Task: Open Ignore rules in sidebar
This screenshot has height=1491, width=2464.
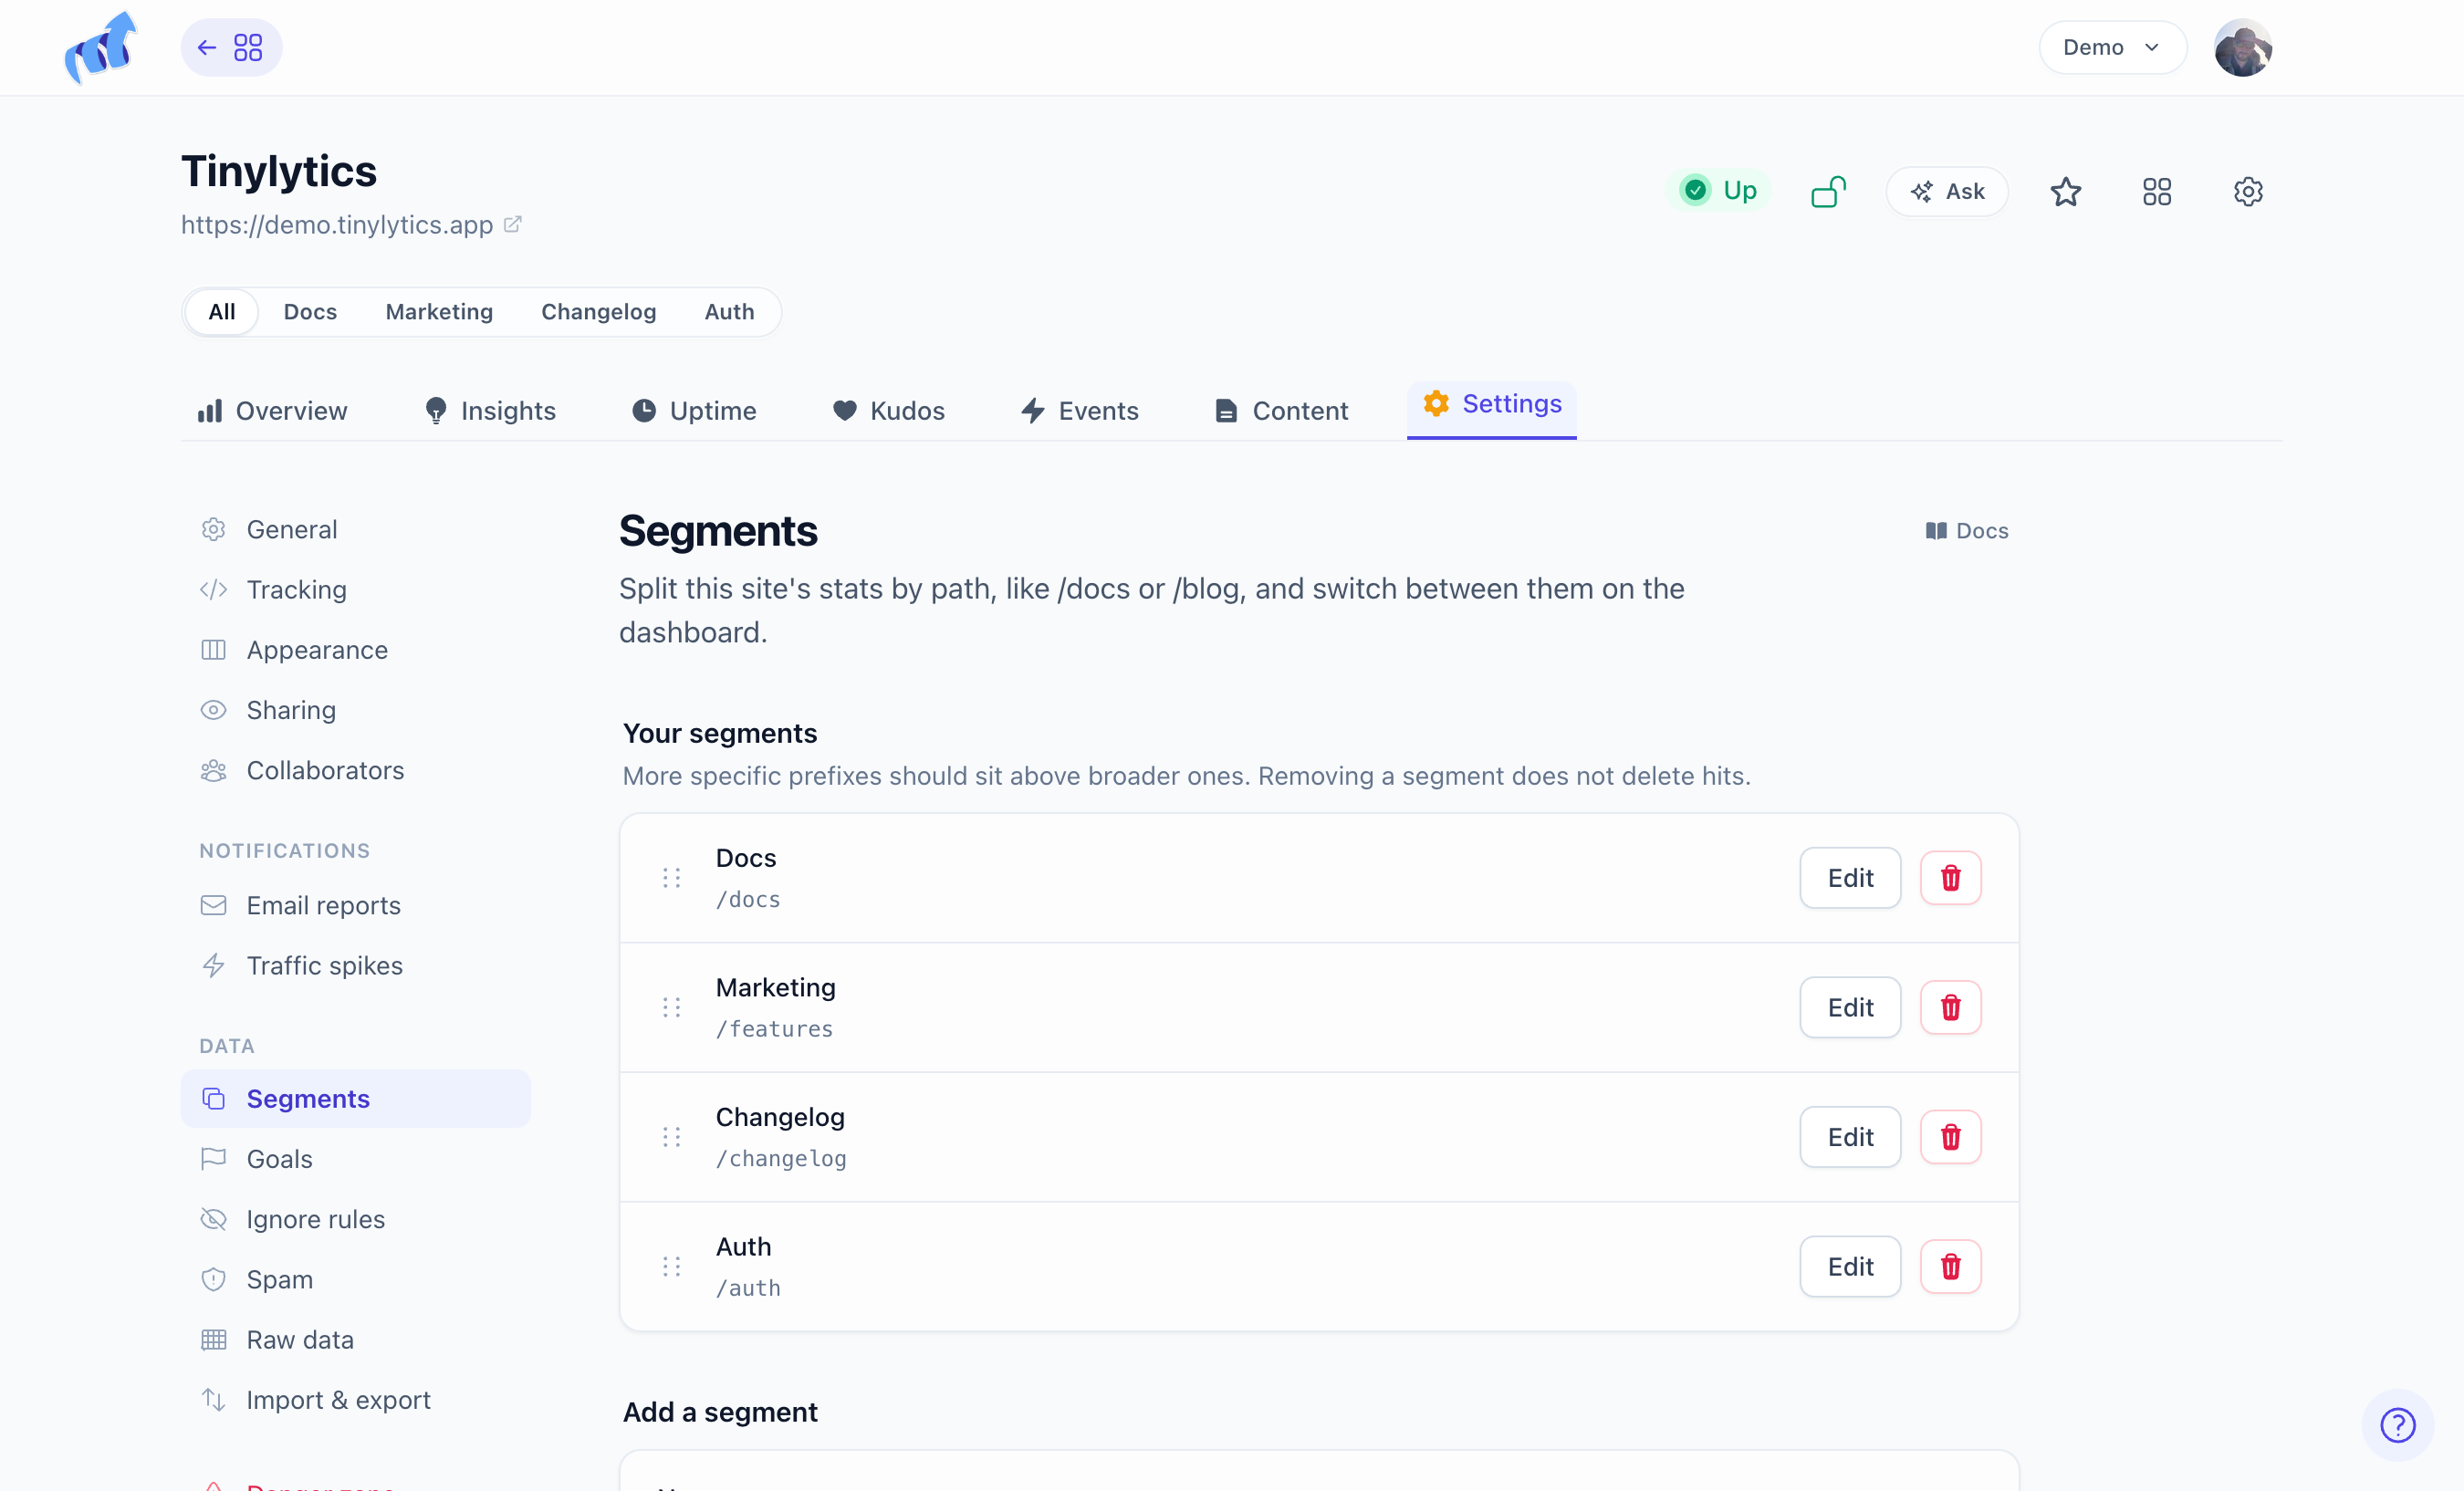Action: [356, 1219]
